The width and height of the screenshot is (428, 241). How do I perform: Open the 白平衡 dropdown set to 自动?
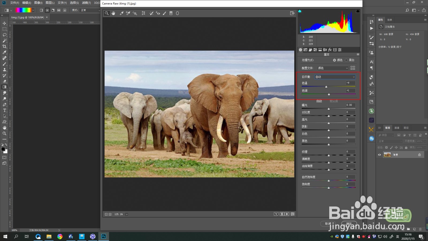(335, 77)
